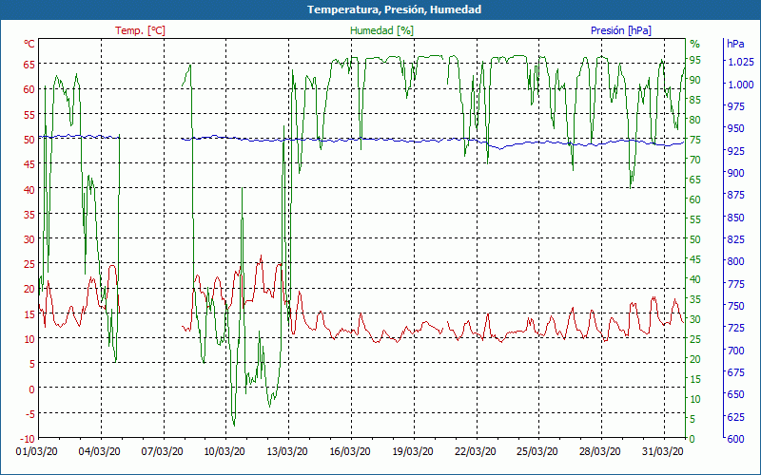The width and height of the screenshot is (761, 475).
Task: Click the pressure axis value 950
Action: [x=734, y=128]
